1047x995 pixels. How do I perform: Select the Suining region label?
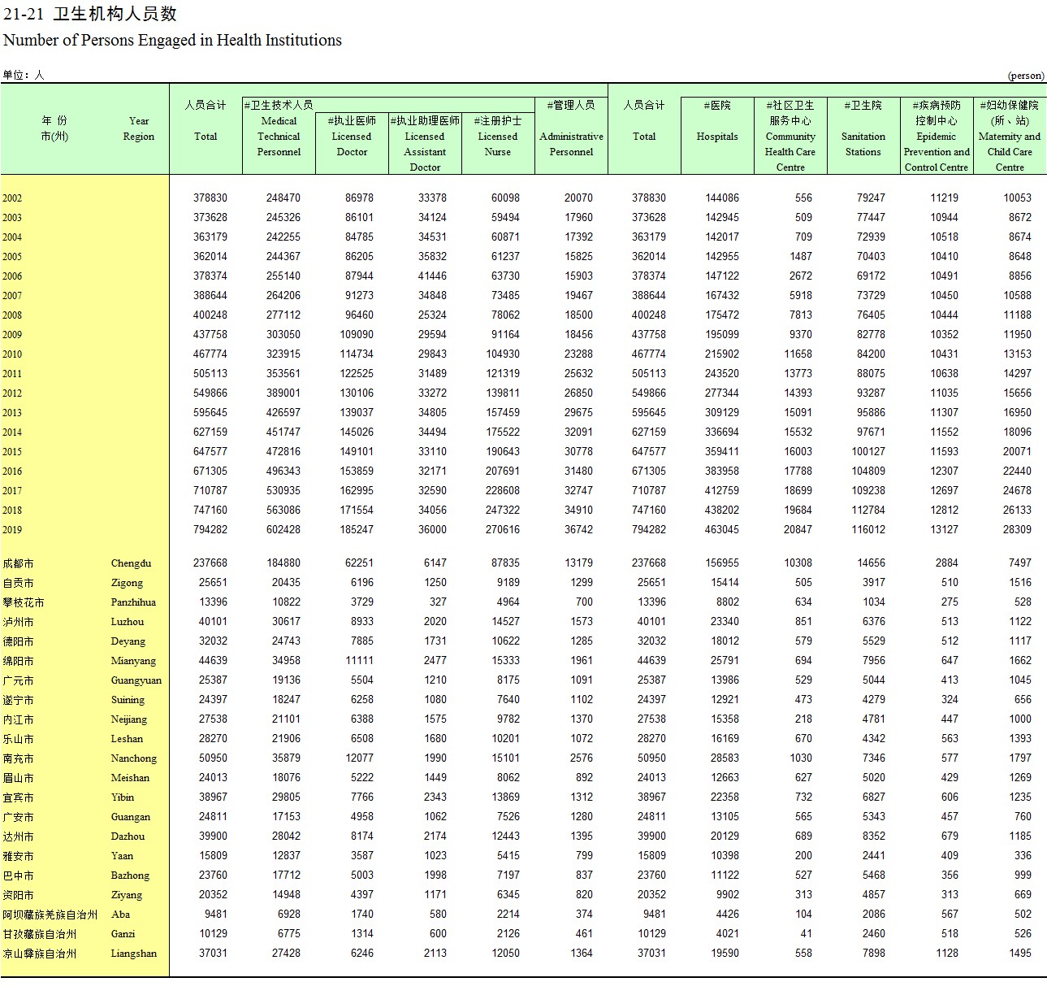[x=128, y=700]
